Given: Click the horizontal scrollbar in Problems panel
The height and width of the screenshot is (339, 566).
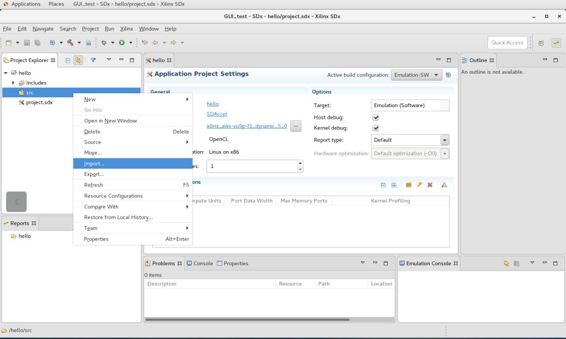Looking at the screenshot, I should pos(247,320).
